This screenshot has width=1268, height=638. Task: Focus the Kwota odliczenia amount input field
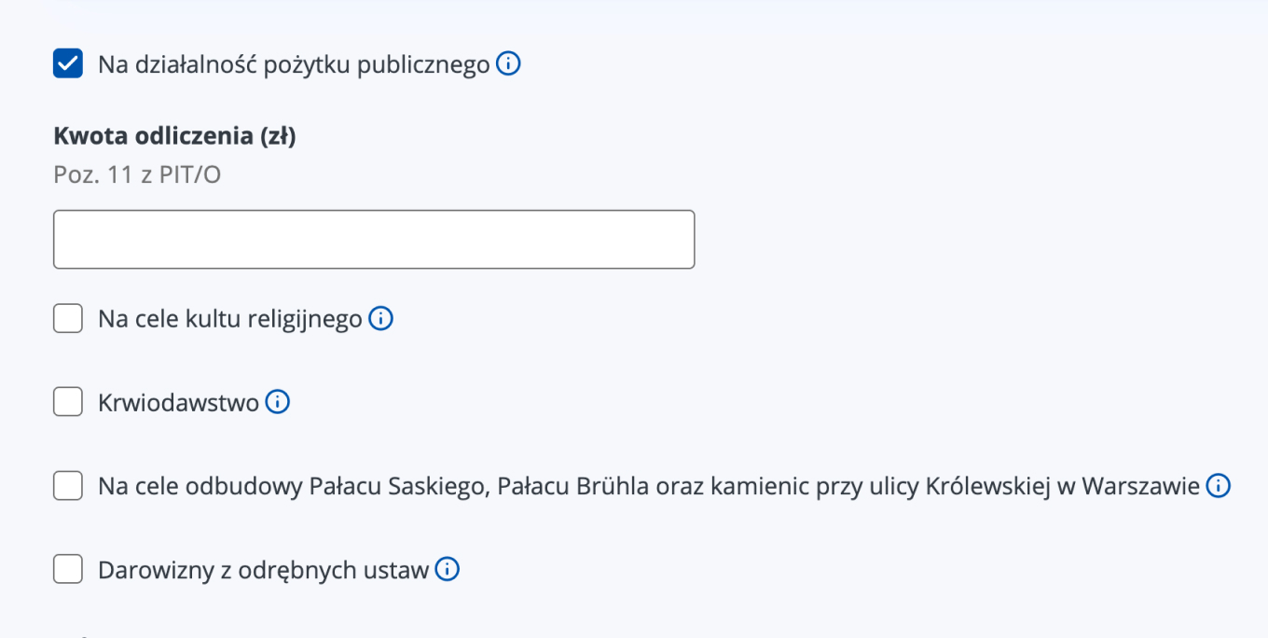[x=374, y=240]
